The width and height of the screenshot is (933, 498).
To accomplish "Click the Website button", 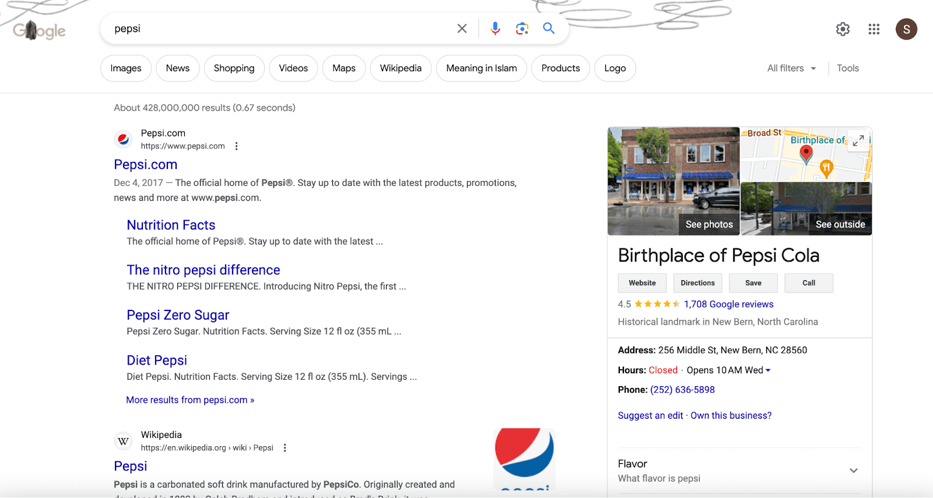I will (x=642, y=283).
